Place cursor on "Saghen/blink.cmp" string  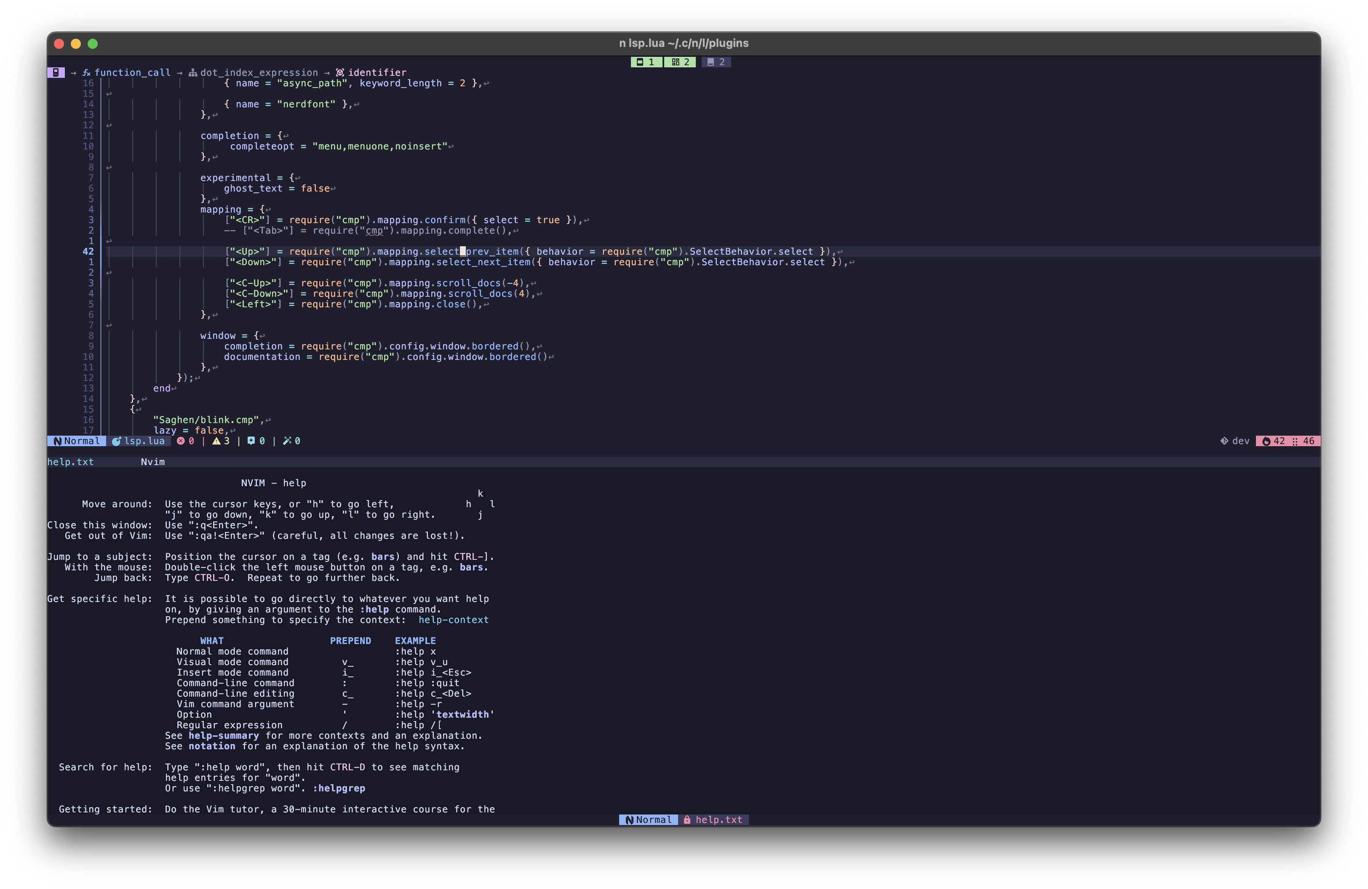[x=206, y=420]
